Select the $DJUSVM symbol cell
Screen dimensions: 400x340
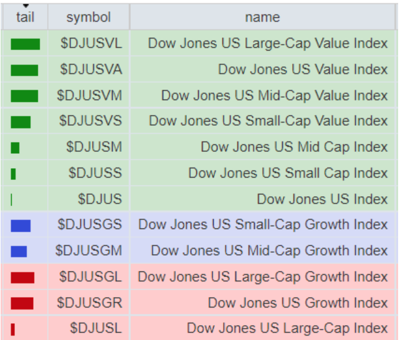tap(90, 95)
